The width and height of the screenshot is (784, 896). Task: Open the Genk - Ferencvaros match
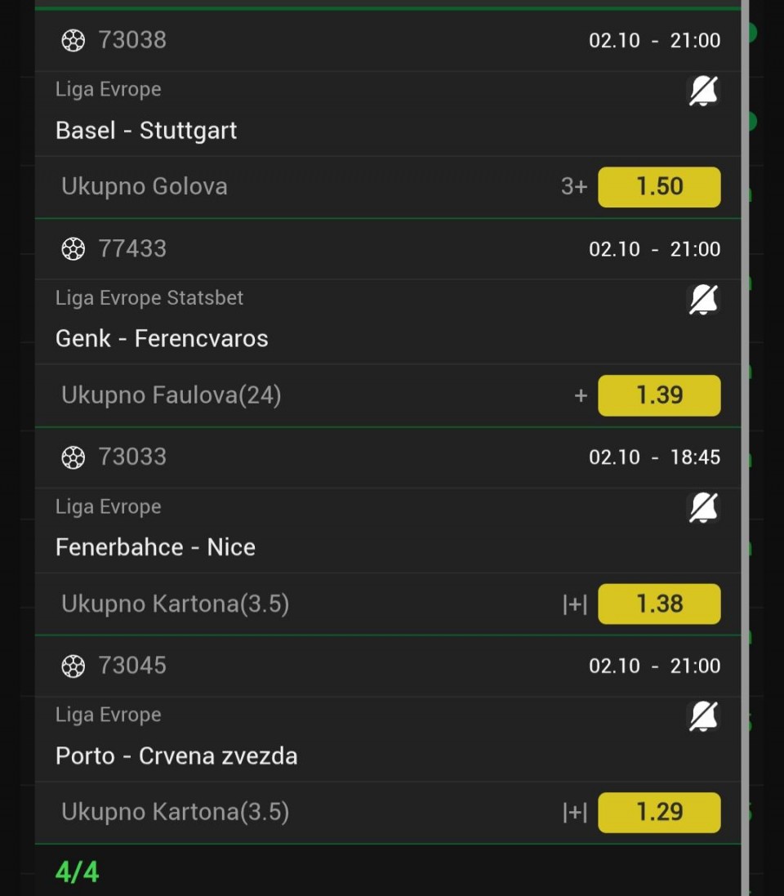(x=162, y=339)
